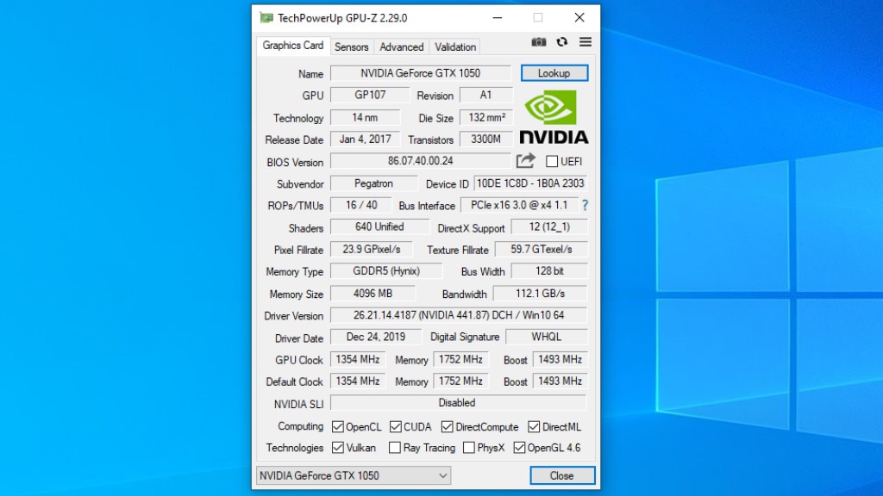Click the refresh arrows icon

point(562,42)
